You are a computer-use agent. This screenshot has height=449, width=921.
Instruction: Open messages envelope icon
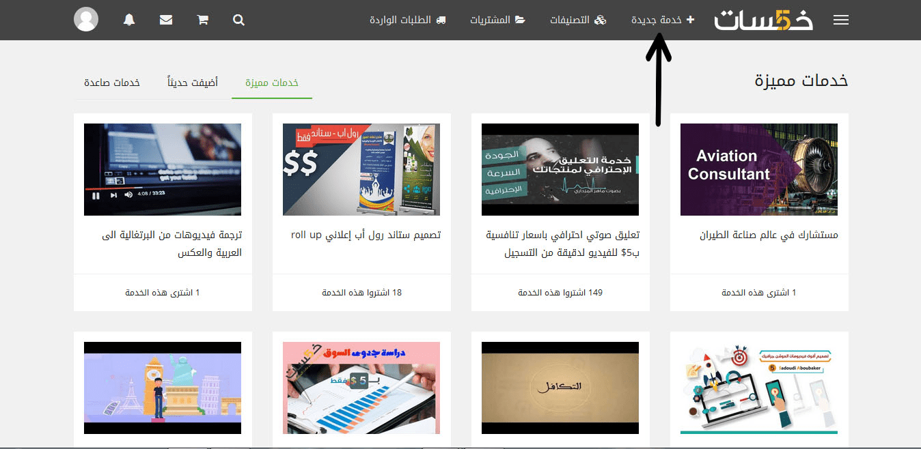click(166, 20)
